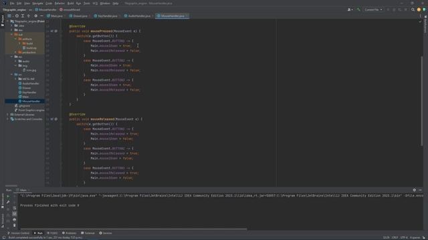428x240 pixels.
Task: Click override gutter icon beside mousePressed
Action: click(x=52, y=31)
